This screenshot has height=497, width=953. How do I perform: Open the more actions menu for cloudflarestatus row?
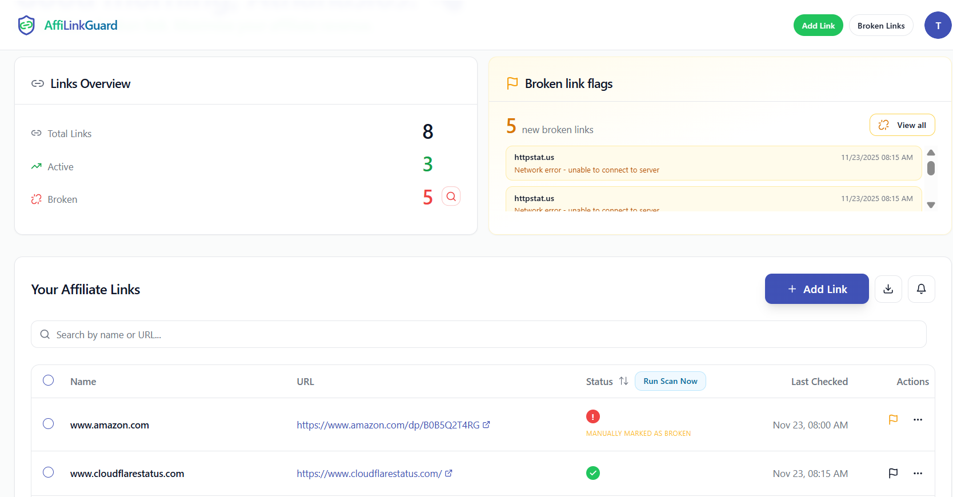918,473
